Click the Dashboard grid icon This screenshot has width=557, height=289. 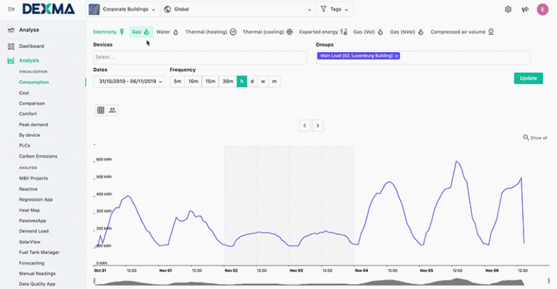[x=11, y=46]
